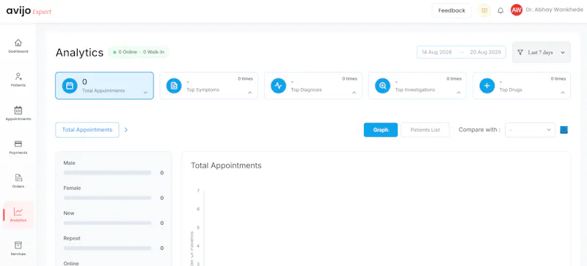587x266 pixels.
Task: Click the start date 14 Aug 2026
Action: [x=437, y=52]
